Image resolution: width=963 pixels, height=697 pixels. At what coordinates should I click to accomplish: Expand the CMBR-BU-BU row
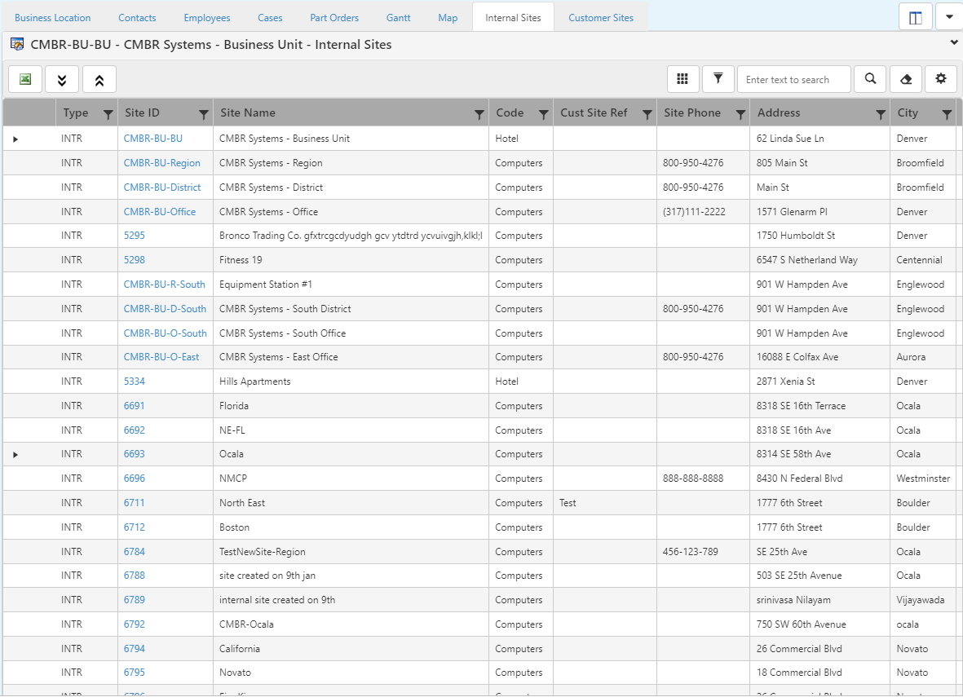tap(15, 139)
